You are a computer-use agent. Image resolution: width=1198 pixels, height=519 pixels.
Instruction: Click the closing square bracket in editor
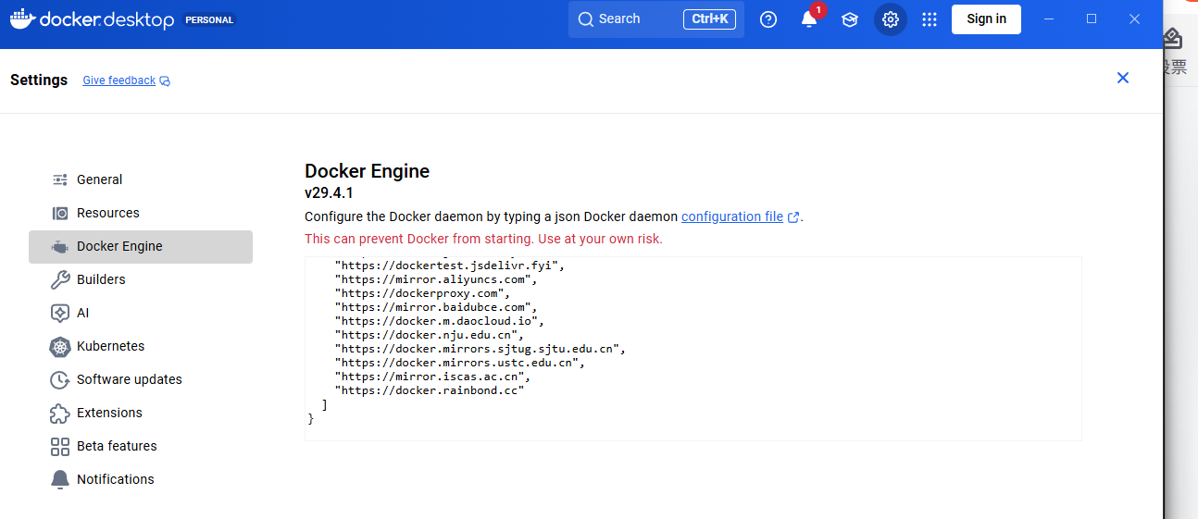click(x=324, y=405)
